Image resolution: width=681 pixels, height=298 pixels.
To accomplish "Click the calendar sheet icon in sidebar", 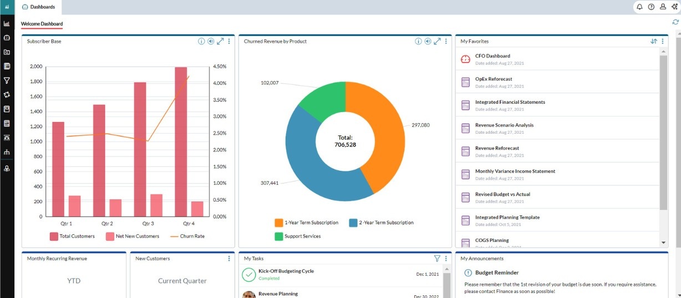I will click(7, 66).
